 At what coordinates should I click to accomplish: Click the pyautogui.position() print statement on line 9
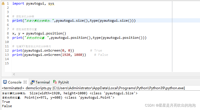coord(79,38)
